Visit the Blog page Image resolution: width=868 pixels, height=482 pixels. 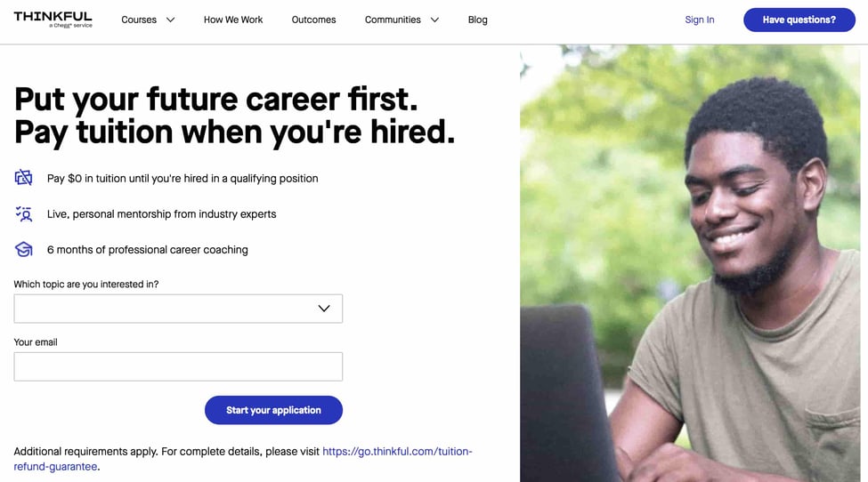tap(478, 20)
